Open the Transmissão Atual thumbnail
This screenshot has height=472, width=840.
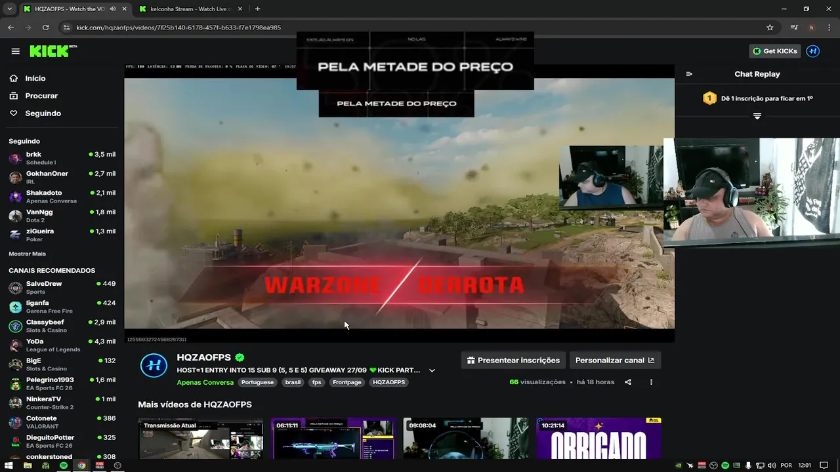[201, 439]
